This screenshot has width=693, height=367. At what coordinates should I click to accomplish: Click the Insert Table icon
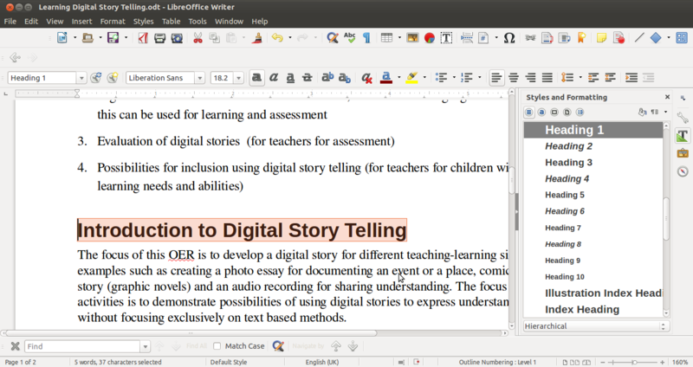pos(386,38)
